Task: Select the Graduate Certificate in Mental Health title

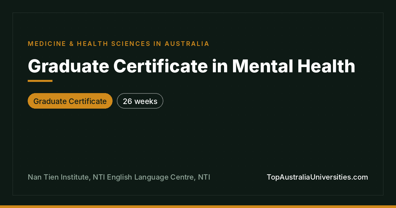Action: pos(191,66)
